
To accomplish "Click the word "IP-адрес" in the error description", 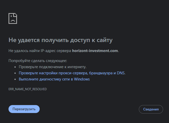I will coord(48,51).
